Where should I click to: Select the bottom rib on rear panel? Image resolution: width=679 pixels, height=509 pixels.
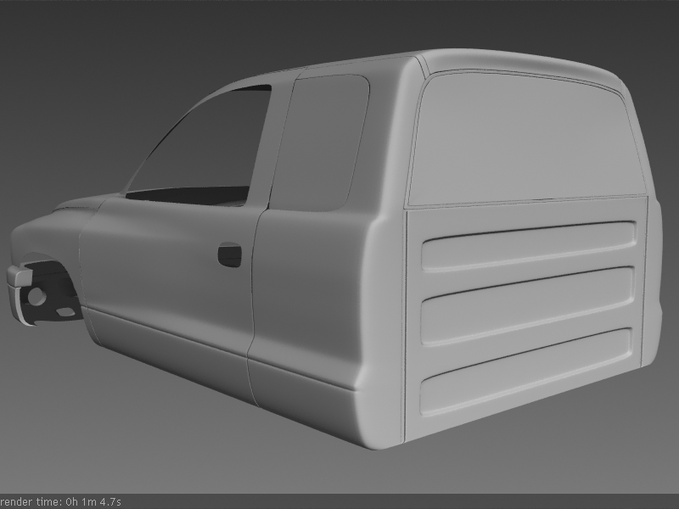[526, 370]
